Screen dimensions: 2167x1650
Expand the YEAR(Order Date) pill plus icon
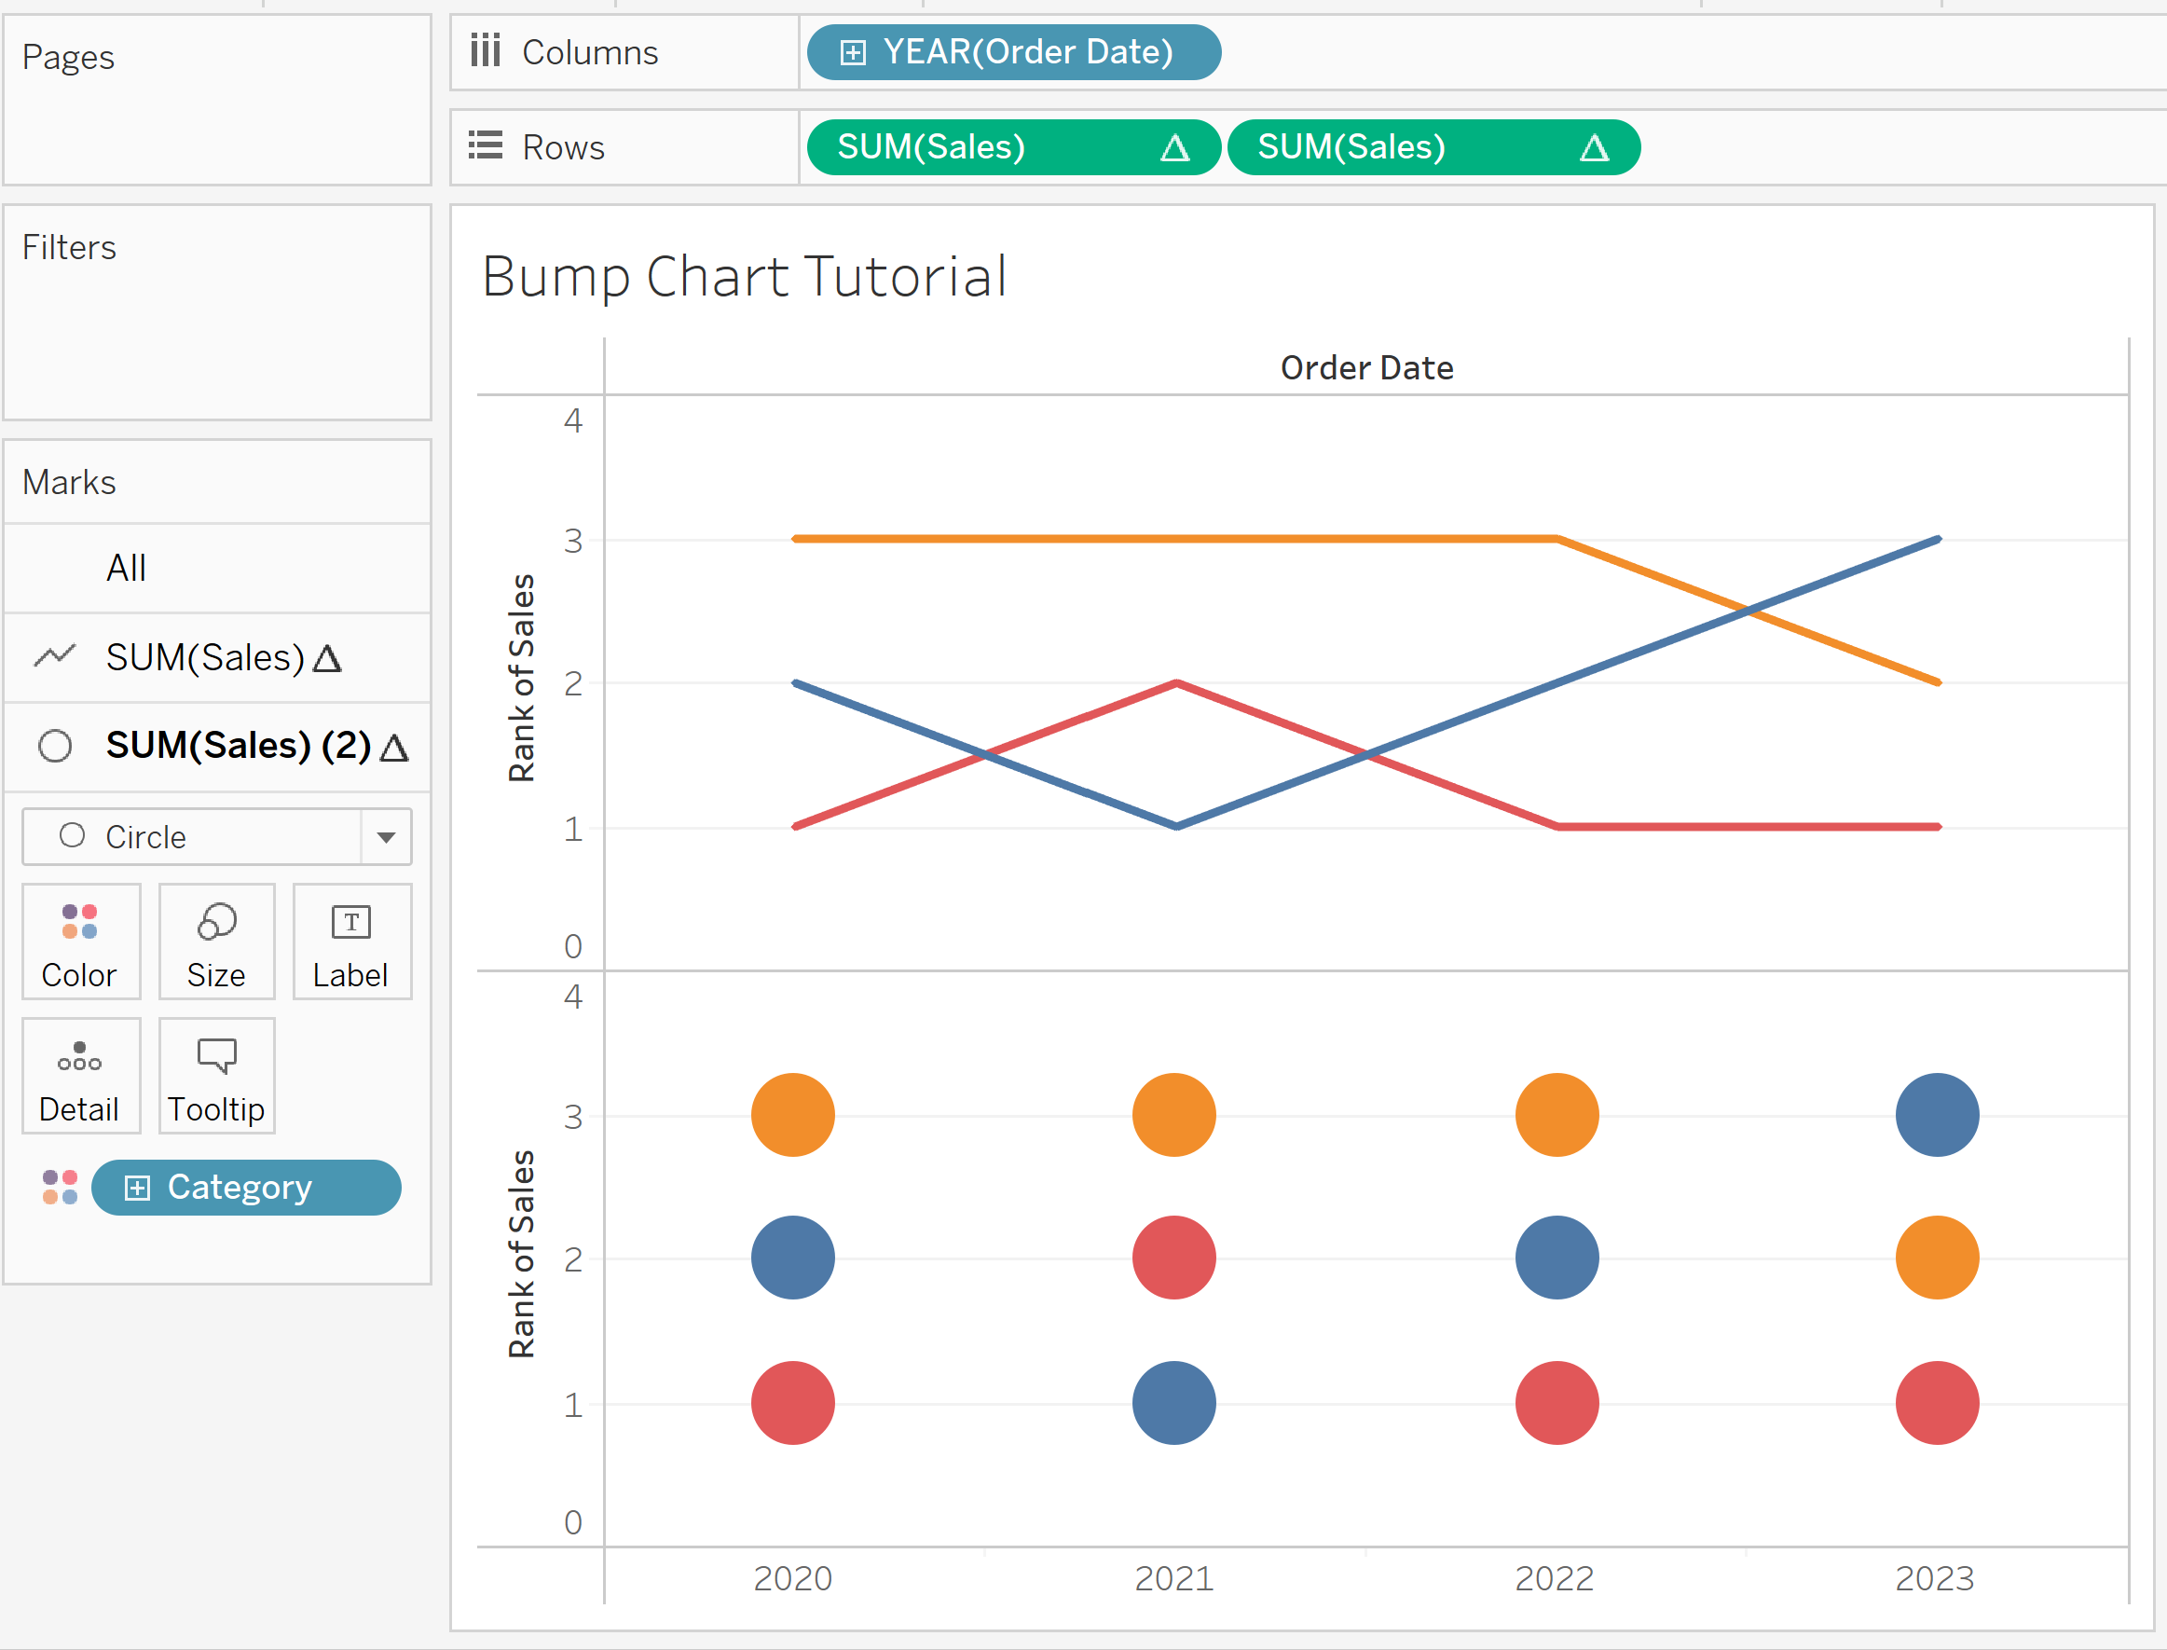click(853, 52)
